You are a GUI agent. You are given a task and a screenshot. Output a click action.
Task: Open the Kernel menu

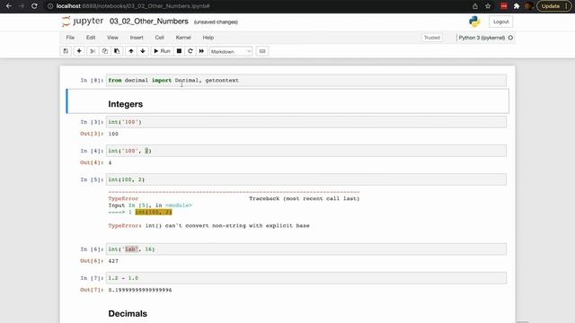183,38
